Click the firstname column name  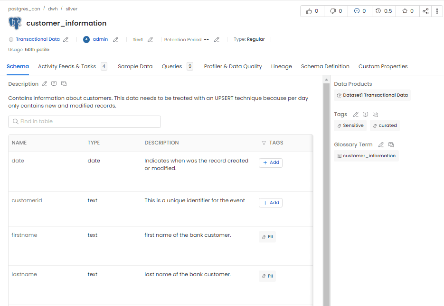pyautogui.click(x=24, y=235)
